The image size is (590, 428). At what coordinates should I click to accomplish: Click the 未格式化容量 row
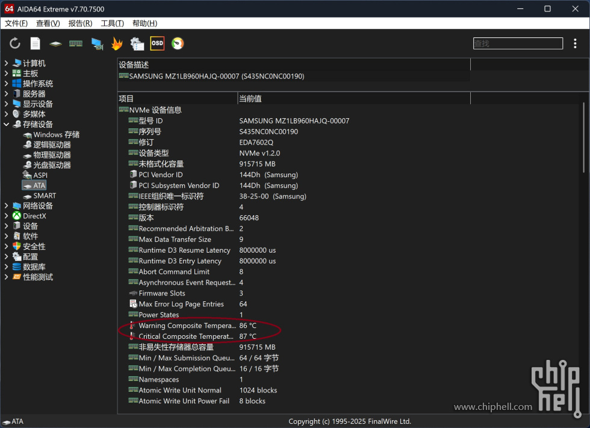294,164
